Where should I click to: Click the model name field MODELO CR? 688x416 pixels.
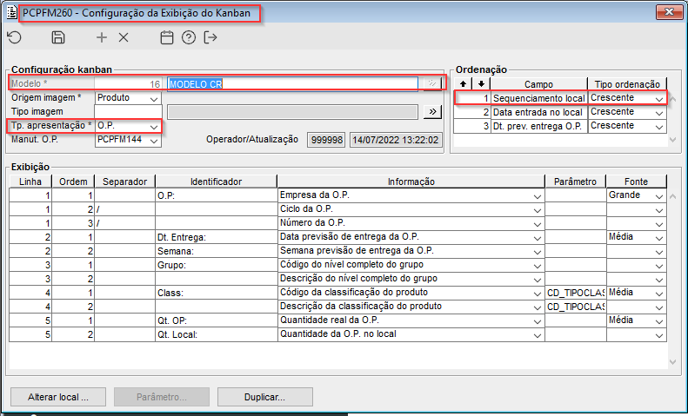coord(292,83)
